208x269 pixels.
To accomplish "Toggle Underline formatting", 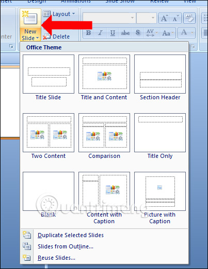I will click(113, 32).
